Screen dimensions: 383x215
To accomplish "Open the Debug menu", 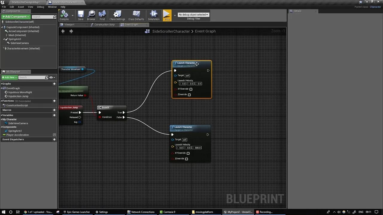I will pos(40,7).
